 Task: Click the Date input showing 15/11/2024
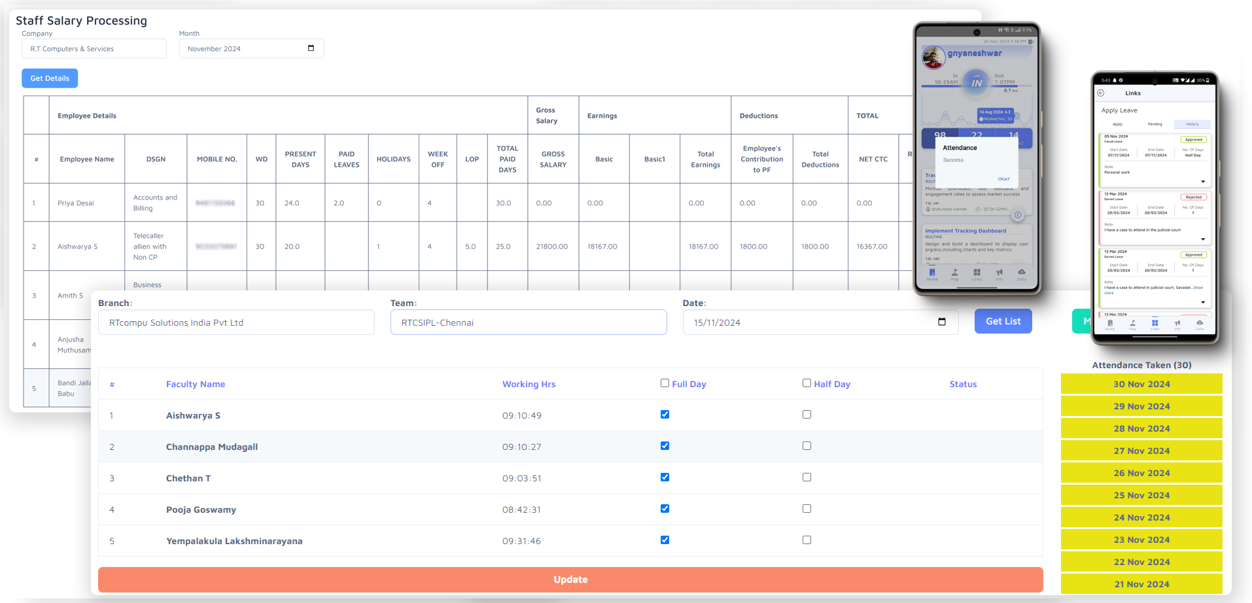(x=820, y=322)
